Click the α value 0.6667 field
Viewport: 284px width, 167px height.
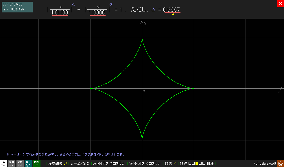(x=172, y=10)
